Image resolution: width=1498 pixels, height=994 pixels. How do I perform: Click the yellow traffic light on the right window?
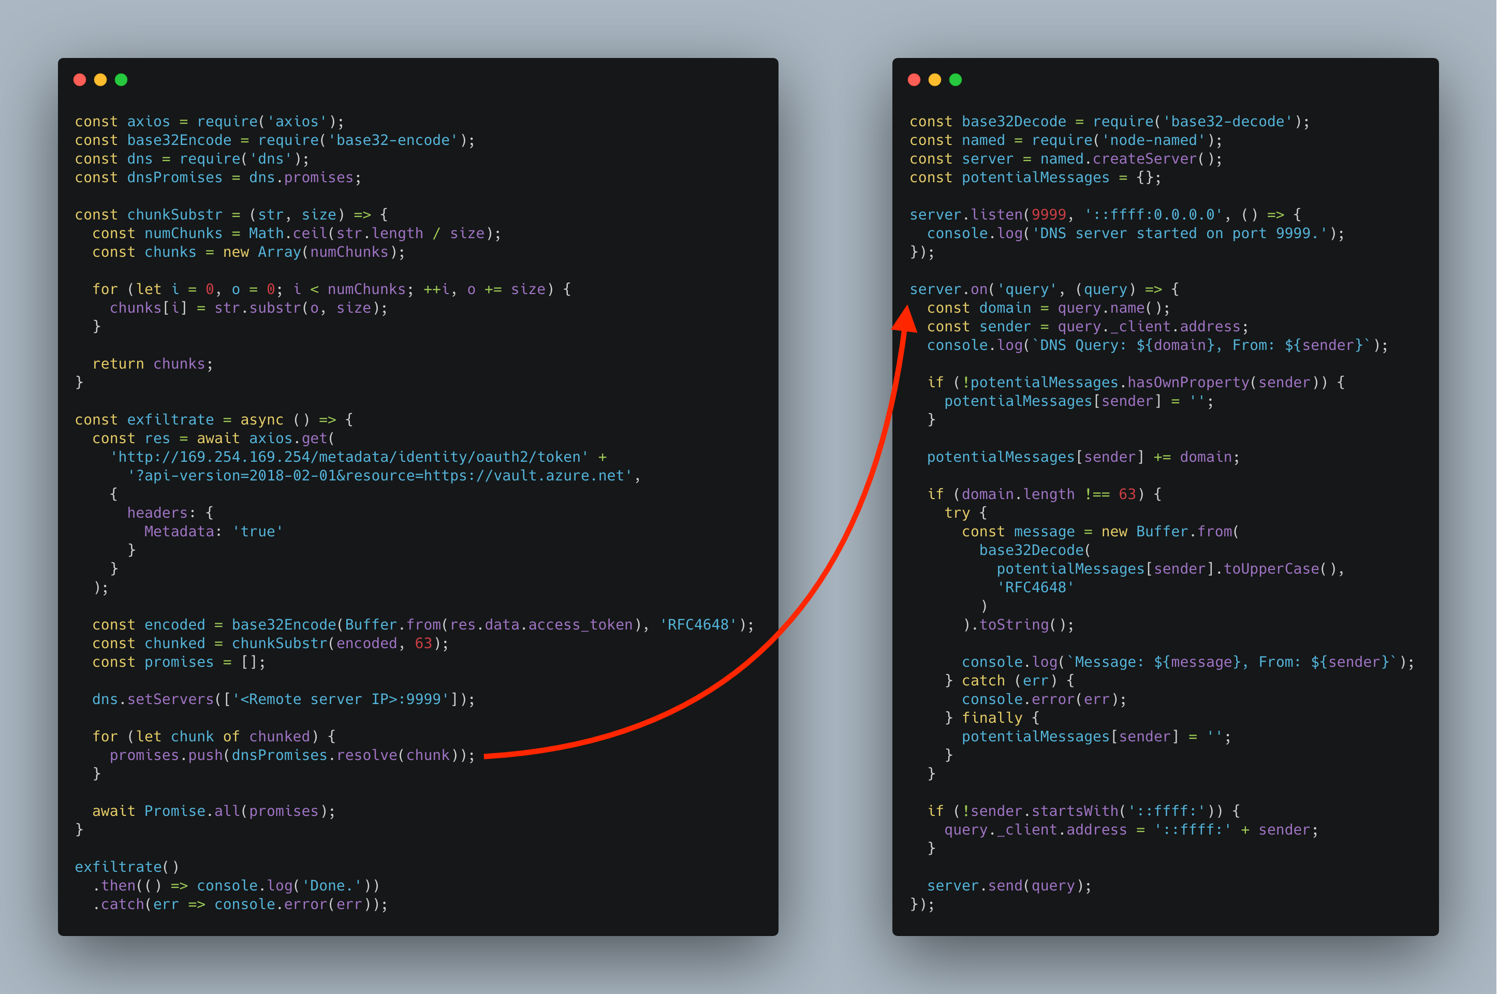935,79
